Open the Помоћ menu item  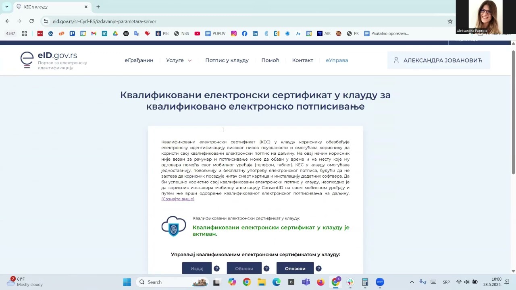coord(270,60)
